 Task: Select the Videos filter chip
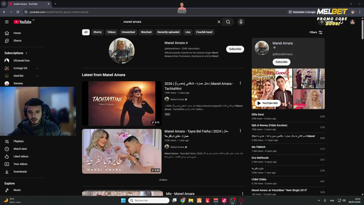[x=111, y=32]
